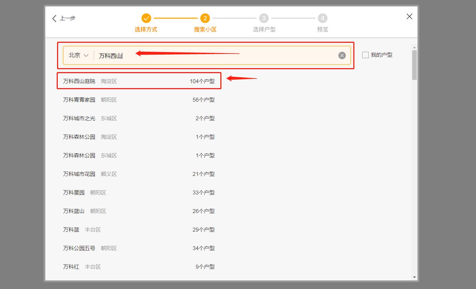Select 万科森林公园 in 海淀区
Screen dimensions: 476x289
(139, 137)
